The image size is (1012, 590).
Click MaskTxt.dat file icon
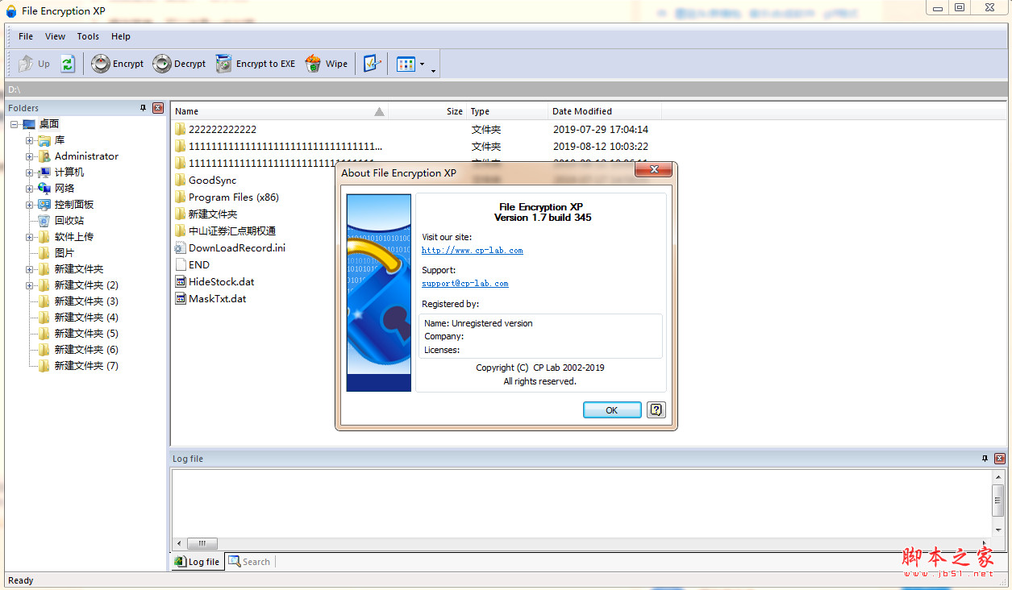[181, 298]
